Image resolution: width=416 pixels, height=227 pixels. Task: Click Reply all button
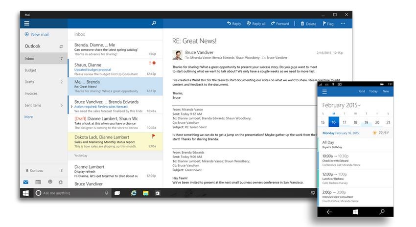(256, 23)
